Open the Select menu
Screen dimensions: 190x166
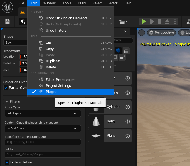pyautogui.click(x=97, y=3)
